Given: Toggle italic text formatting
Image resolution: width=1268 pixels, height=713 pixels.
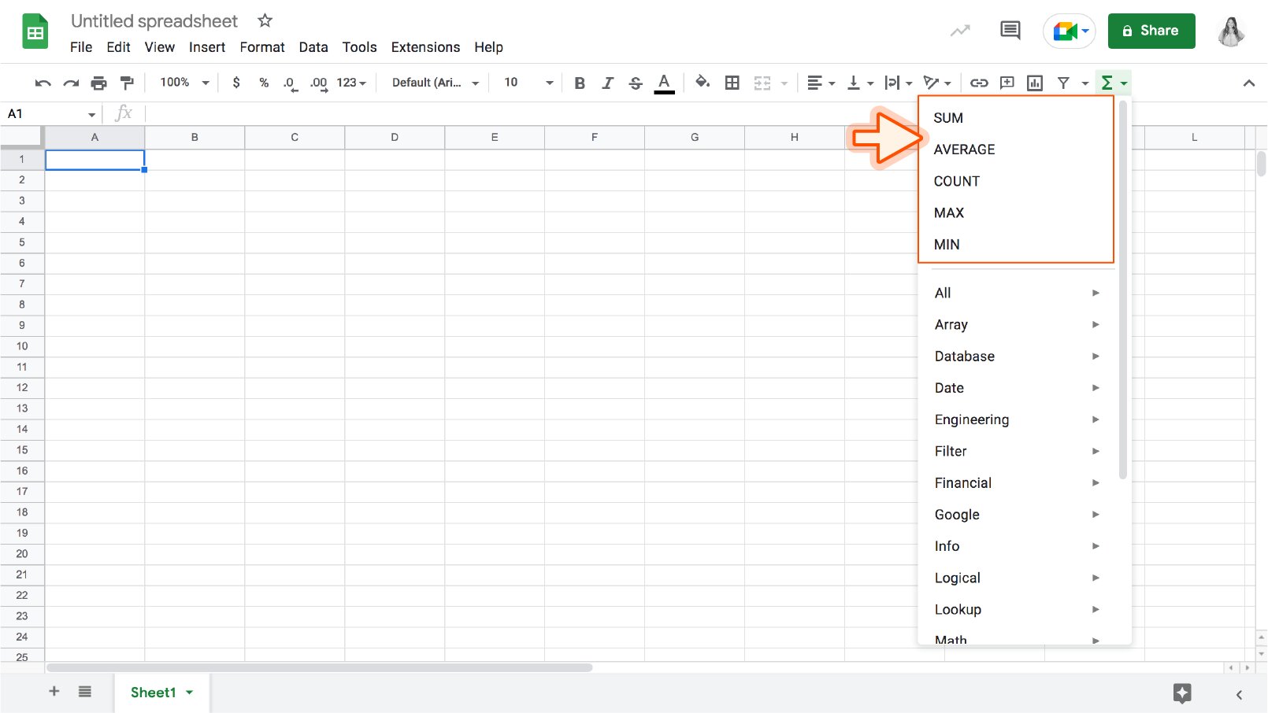Looking at the screenshot, I should (x=607, y=83).
